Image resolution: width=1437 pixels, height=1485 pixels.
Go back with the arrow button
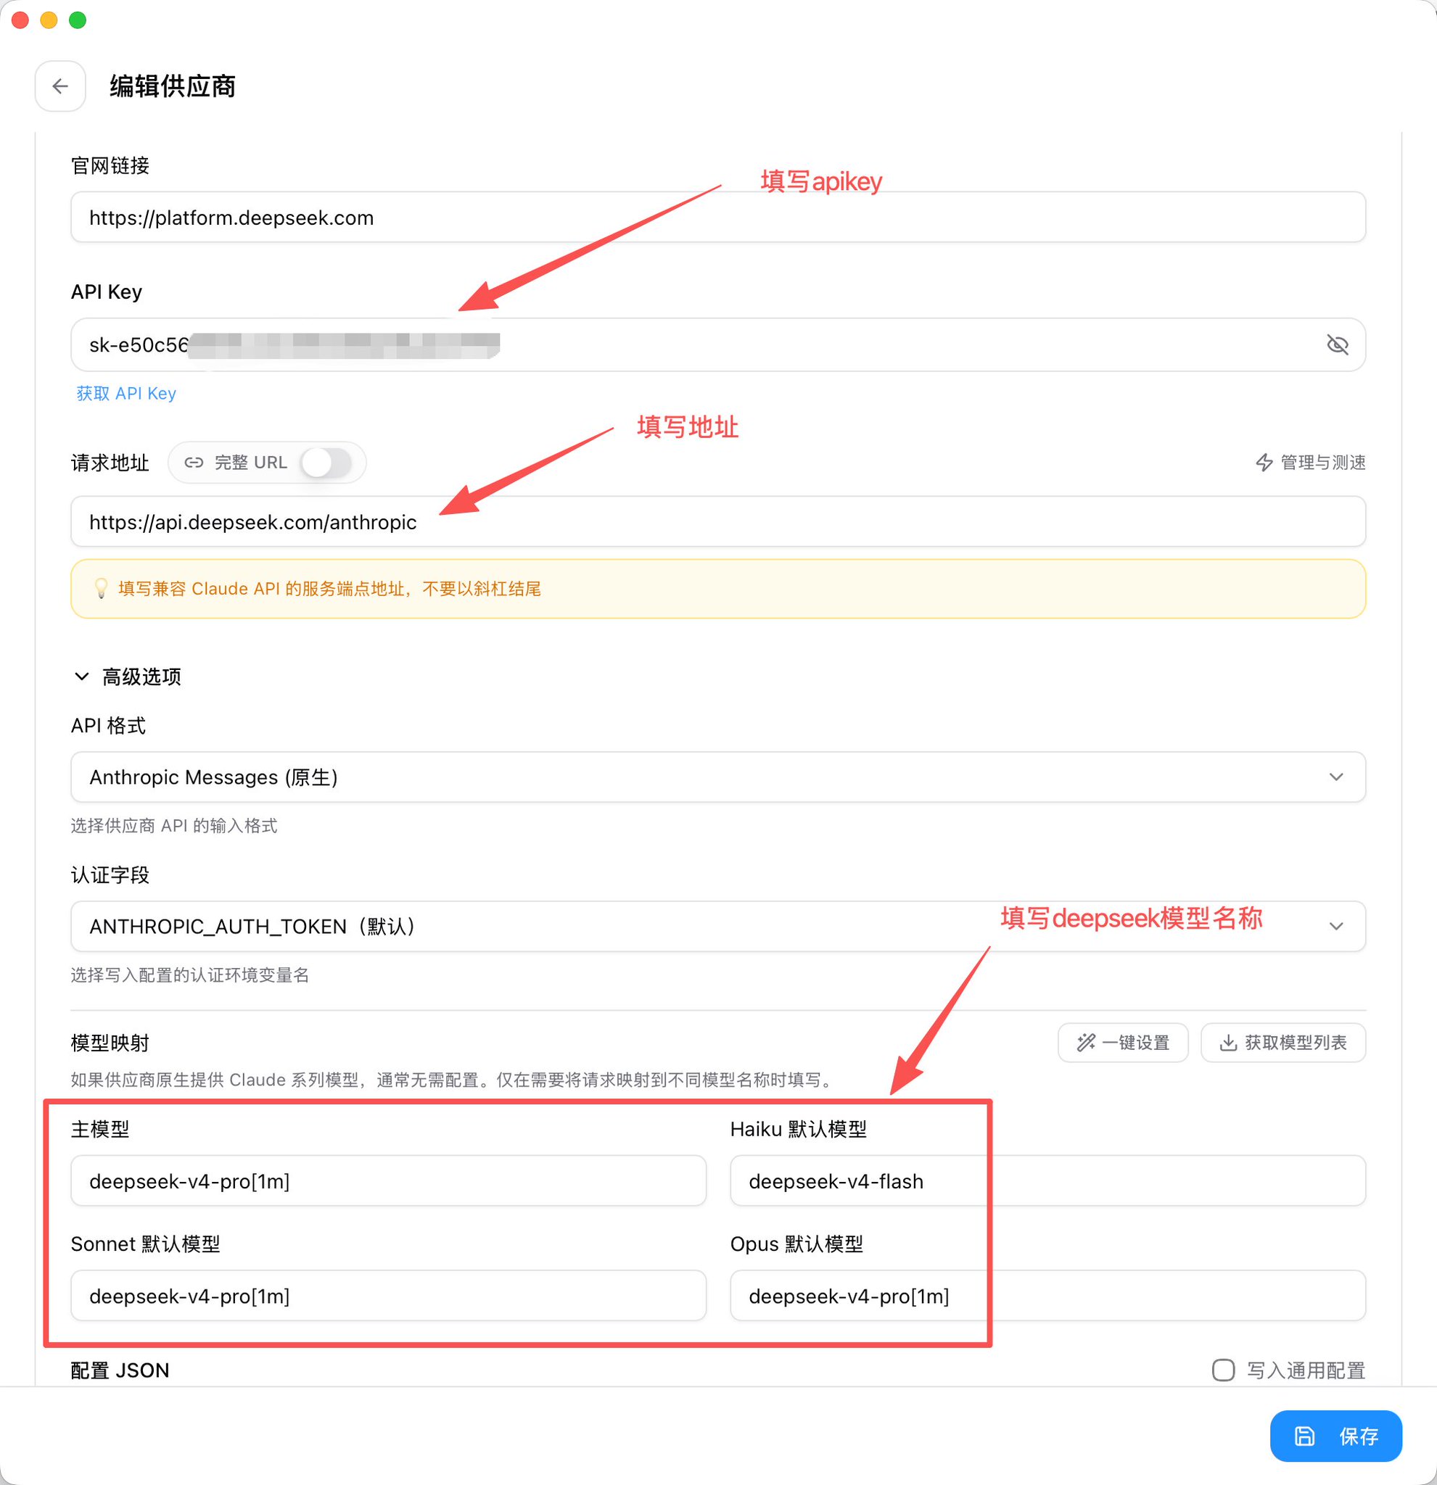(x=60, y=86)
